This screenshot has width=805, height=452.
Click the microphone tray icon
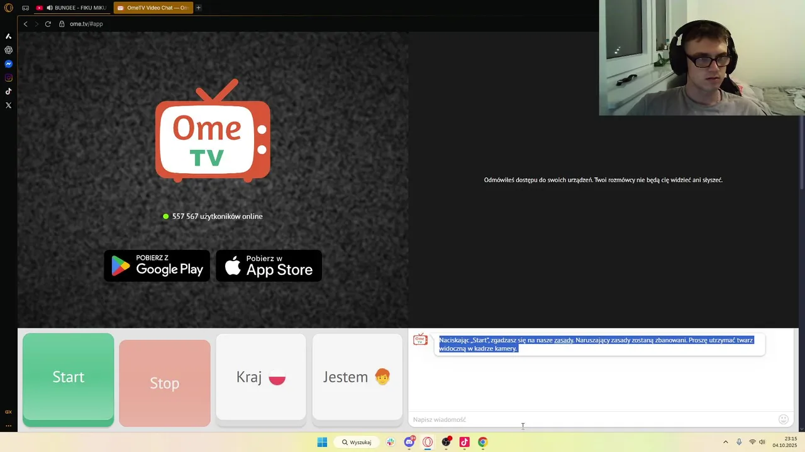coord(739,442)
